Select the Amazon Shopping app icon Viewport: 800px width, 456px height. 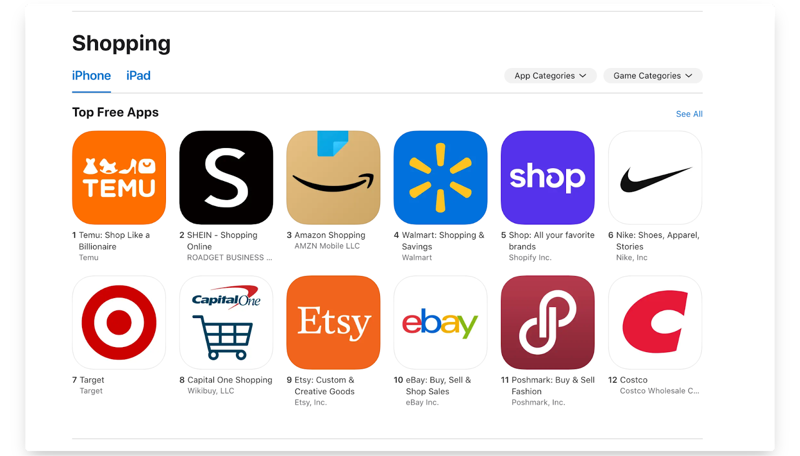point(333,177)
